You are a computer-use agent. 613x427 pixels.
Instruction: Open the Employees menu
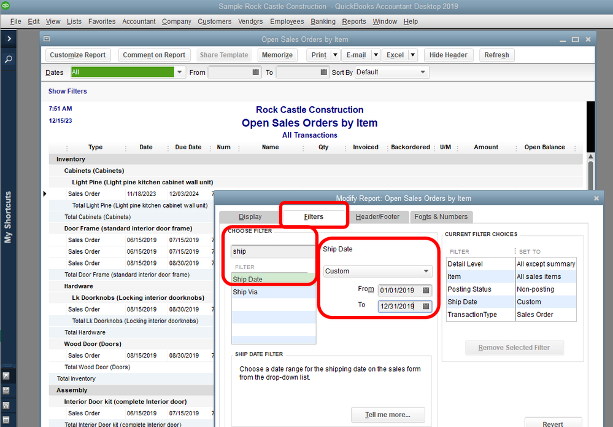(287, 22)
